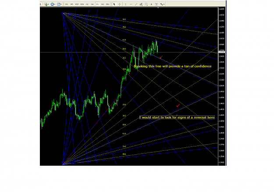Click the arrows objects icon
The image size is (274, 192).
(162, 4)
